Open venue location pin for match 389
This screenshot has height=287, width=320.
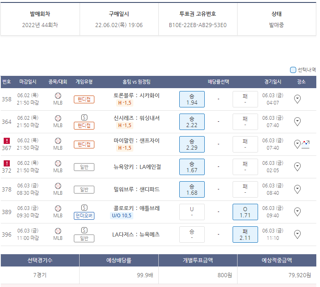tap(297, 212)
